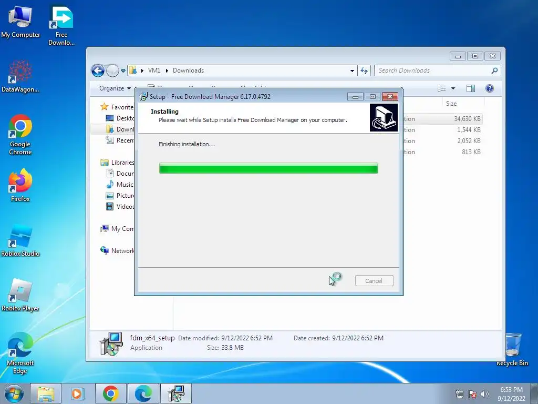Open the recent pages dropdown next to the forward arrow
Image resolution: width=538 pixels, height=404 pixels.
pos(123,71)
